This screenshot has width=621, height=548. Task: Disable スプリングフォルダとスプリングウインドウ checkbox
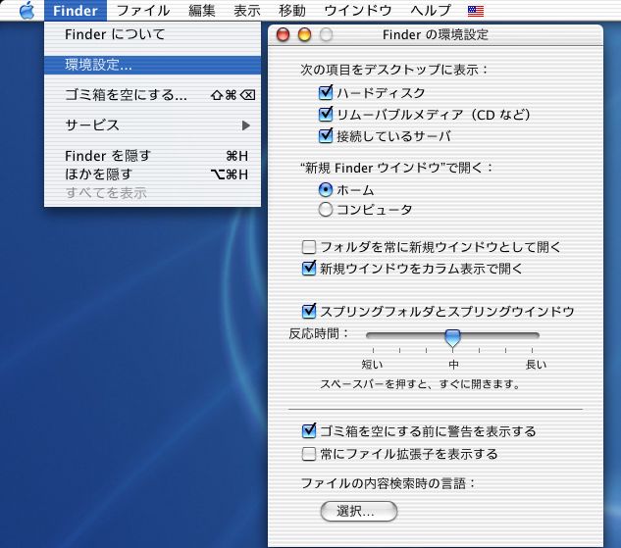309,311
